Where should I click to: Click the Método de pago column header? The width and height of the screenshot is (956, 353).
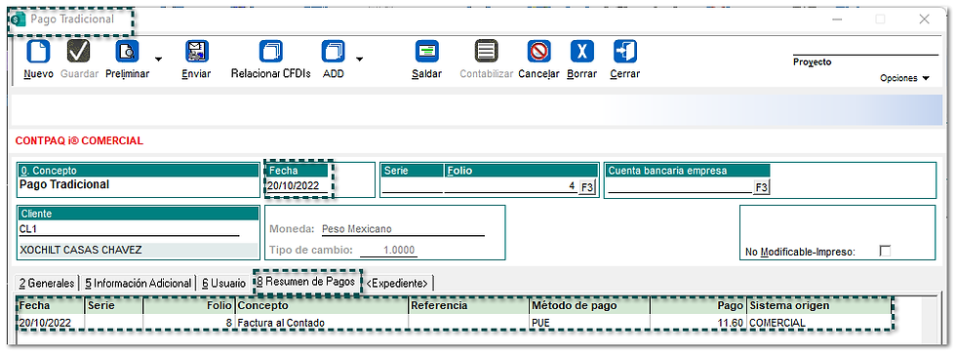[x=589, y=305]
